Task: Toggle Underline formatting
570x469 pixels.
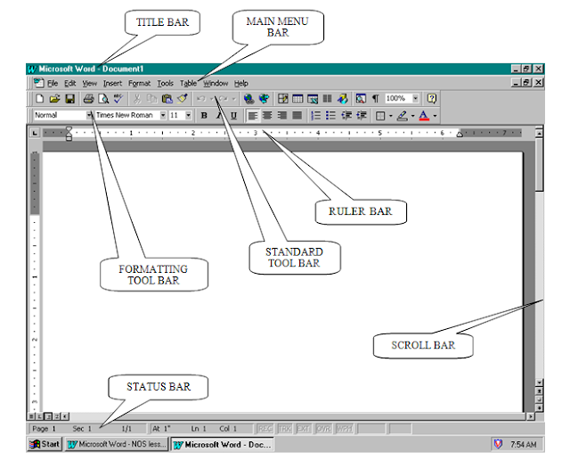Action: pyautogui.click(x=233, y=116)
